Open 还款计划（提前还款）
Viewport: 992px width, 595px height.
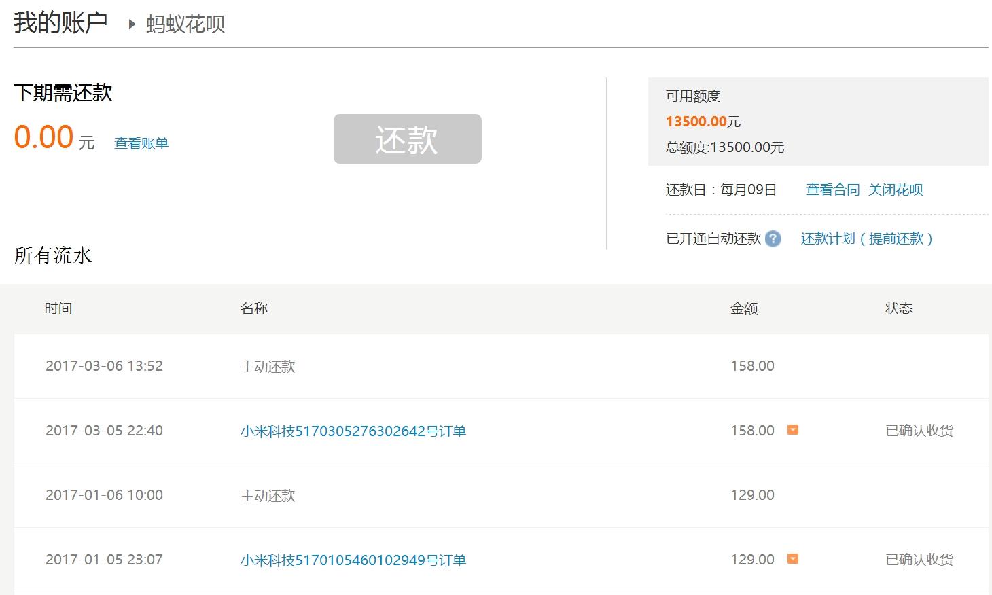point(867,238)
